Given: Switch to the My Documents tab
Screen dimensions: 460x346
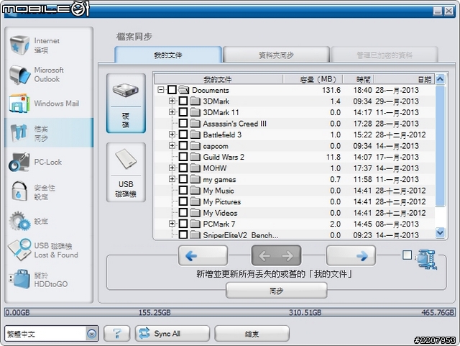Looking at the screenshot, I should pyautogui.click(x=168, y=55).
